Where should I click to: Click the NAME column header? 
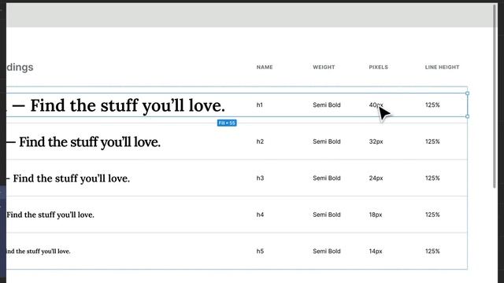(x=265, y=67)
